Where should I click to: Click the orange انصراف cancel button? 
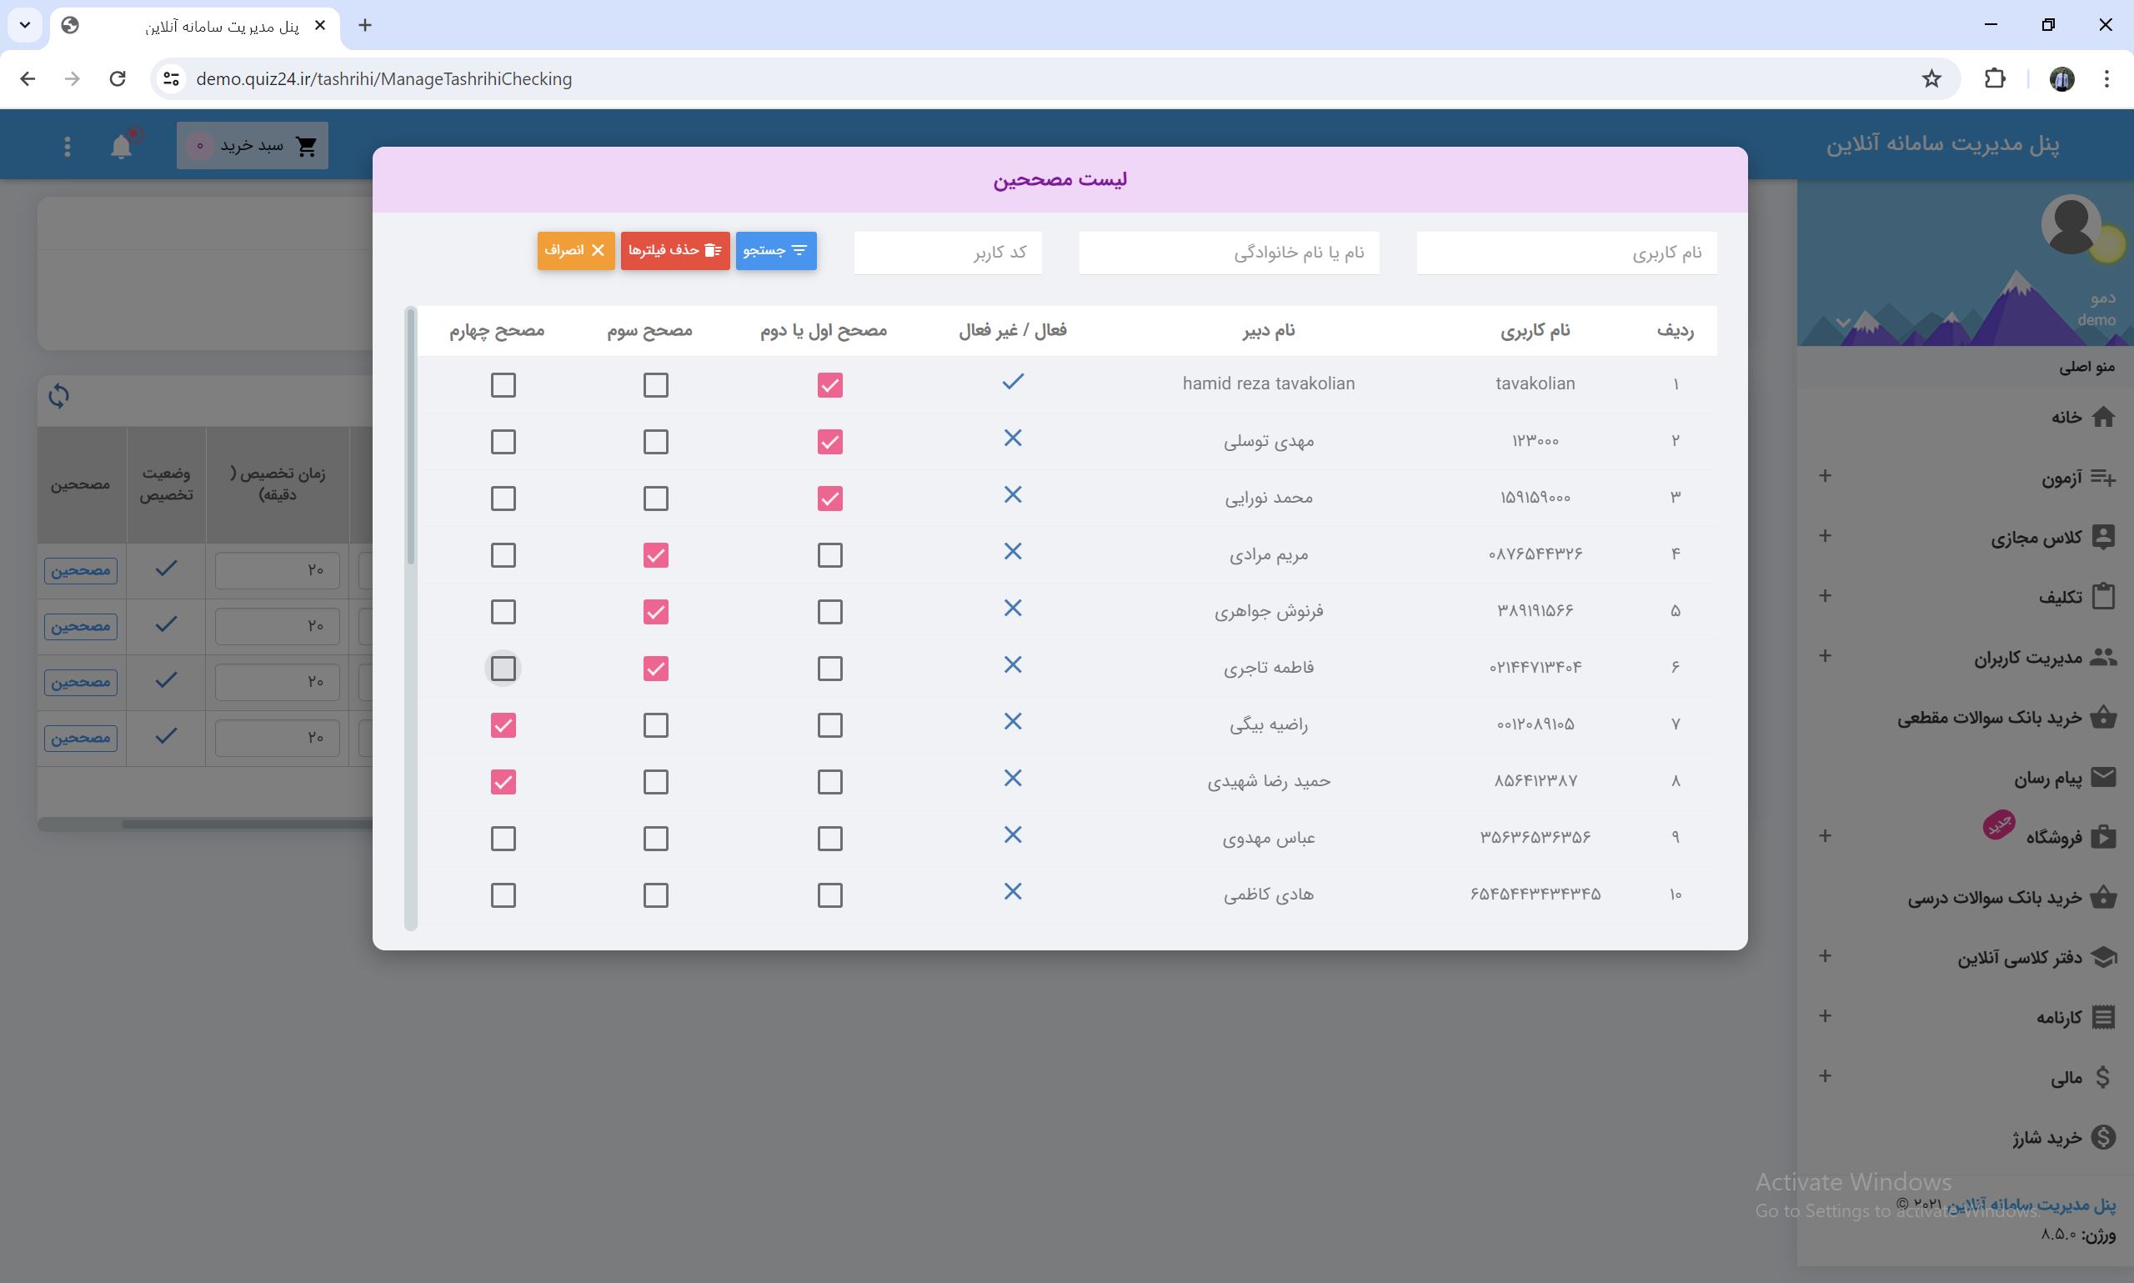click(x=576, y=251)
